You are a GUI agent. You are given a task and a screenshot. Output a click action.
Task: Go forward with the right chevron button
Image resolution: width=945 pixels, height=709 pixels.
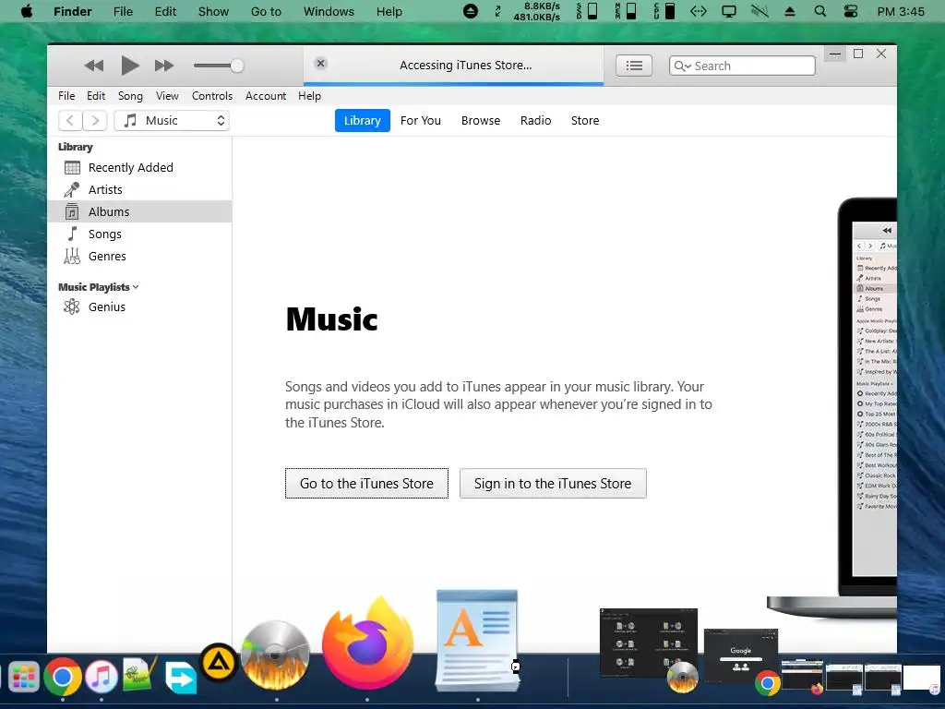95,121
